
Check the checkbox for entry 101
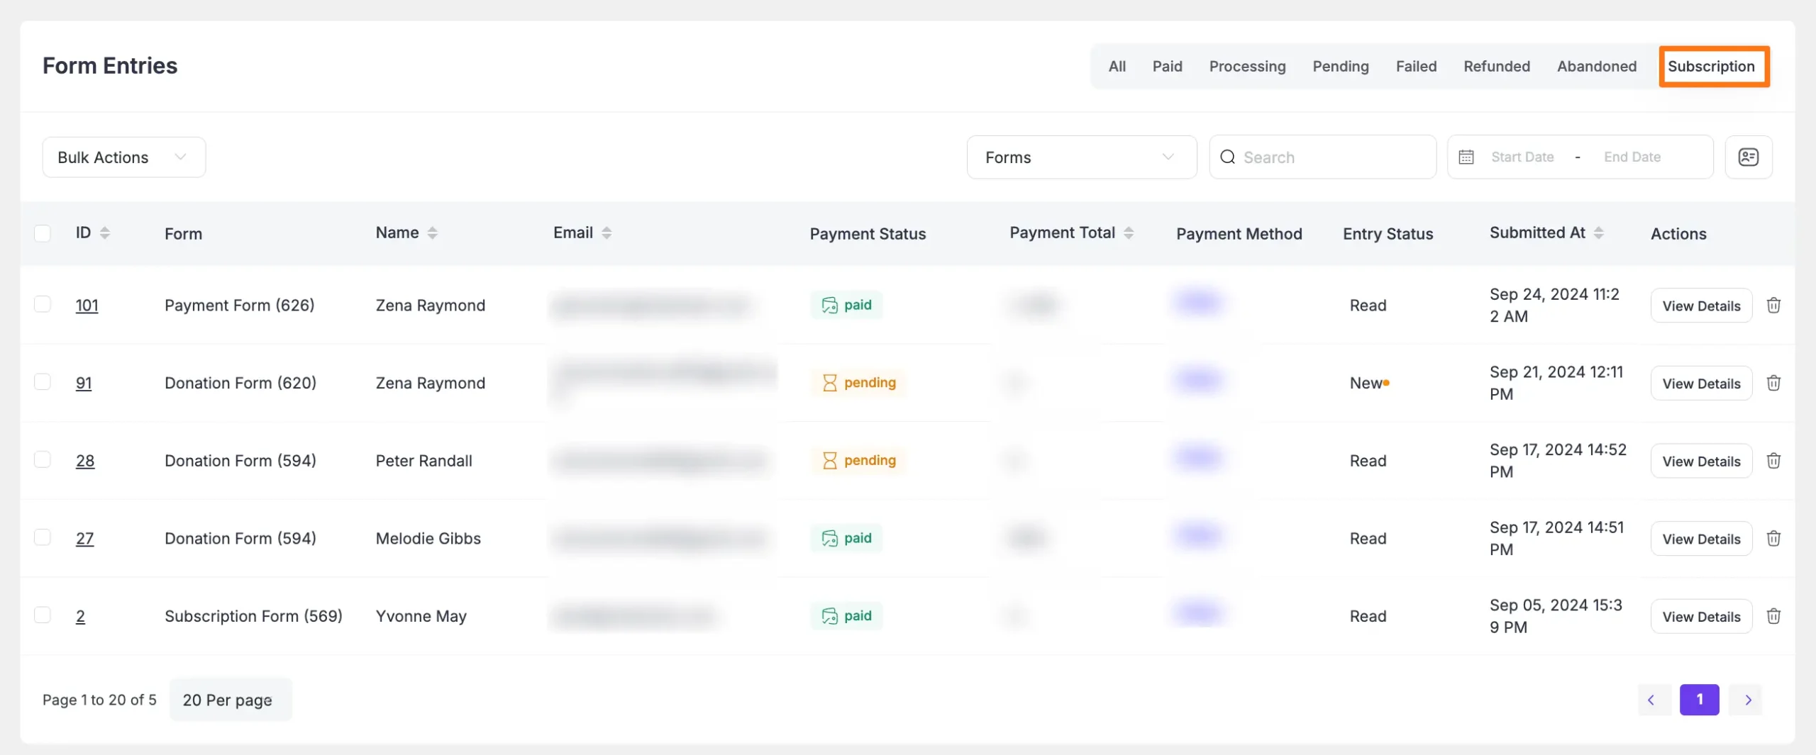pyautogui.click(x=43, y=303)
